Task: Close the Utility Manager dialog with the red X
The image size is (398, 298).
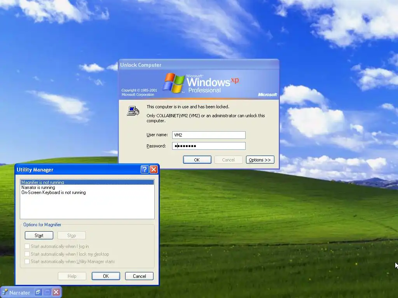Action: (154, 169)
